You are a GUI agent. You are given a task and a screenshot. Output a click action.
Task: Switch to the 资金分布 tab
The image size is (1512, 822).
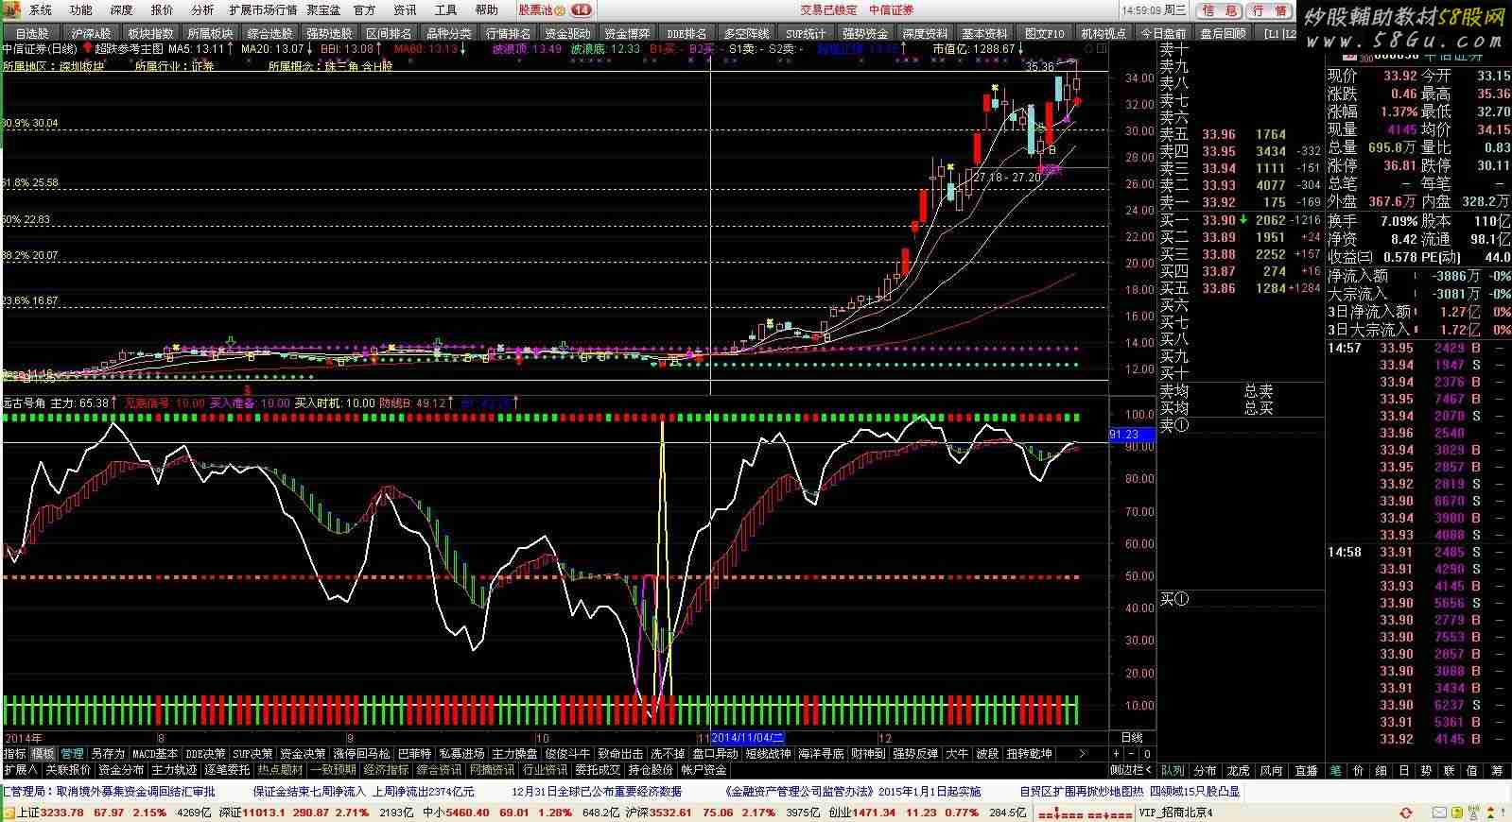(x=121, y=770)
